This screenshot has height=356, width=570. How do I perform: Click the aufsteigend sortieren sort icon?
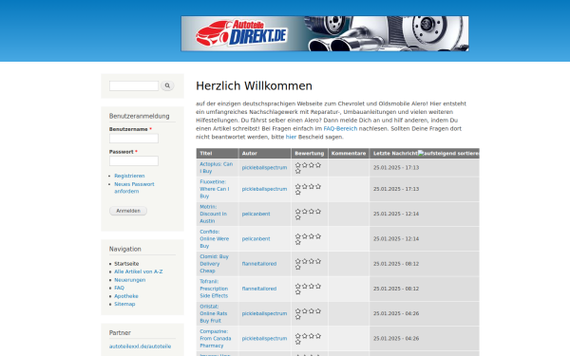(x=448, y=153)
